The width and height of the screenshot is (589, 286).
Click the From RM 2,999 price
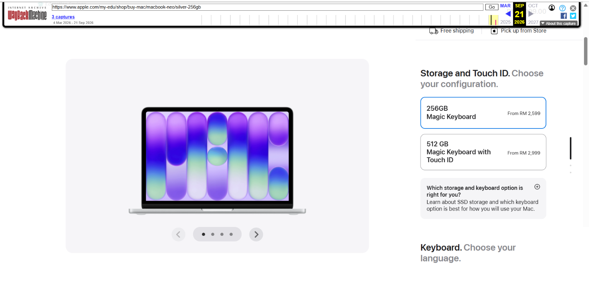coord(524,153)
